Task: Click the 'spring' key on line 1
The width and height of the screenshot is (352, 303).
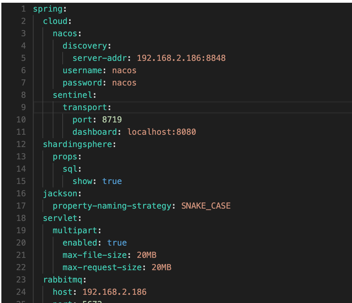Action: tap(48, 9)
